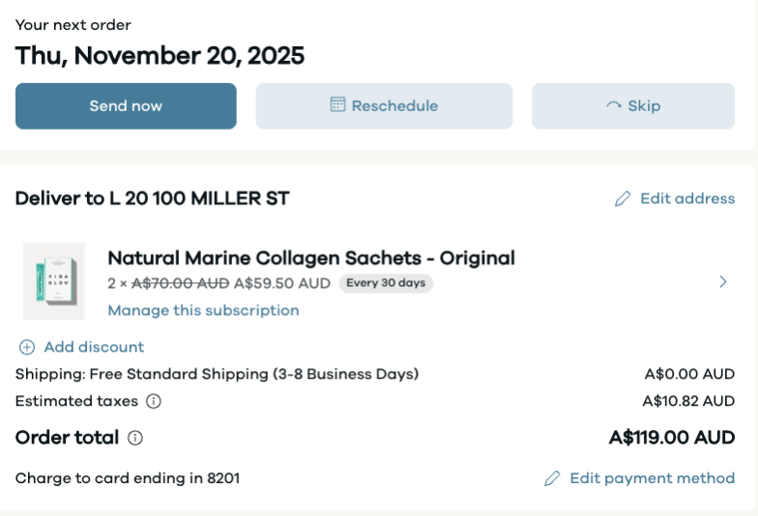This screenshot has width=758, height=516.
Task: Click the pencil icon beside Edit payment method
Action: pos(552,478)
